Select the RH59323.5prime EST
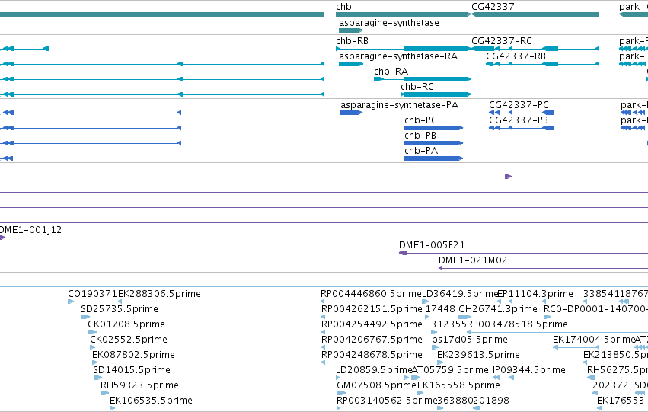The height and width of the screenshot is (412, 648). (104, 393)
